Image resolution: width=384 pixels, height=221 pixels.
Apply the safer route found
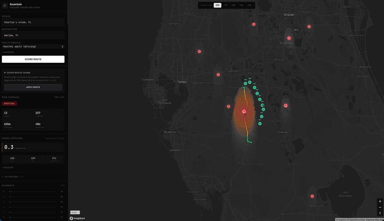point(33,87)
